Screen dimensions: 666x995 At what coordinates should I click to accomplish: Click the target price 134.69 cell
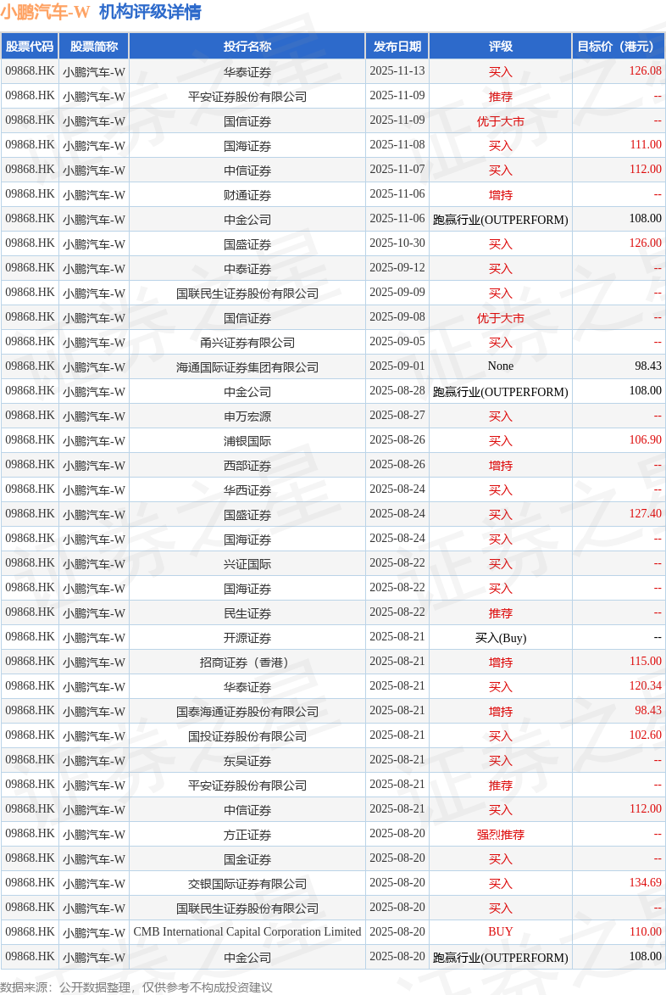coord(619,883)
